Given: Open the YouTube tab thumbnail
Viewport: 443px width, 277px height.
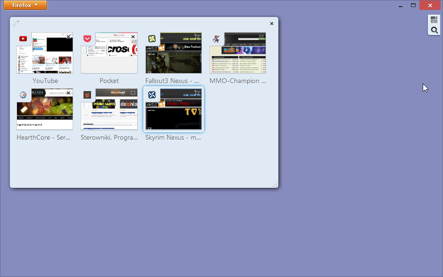Looking at the screenshot, I should click(45, 53).
